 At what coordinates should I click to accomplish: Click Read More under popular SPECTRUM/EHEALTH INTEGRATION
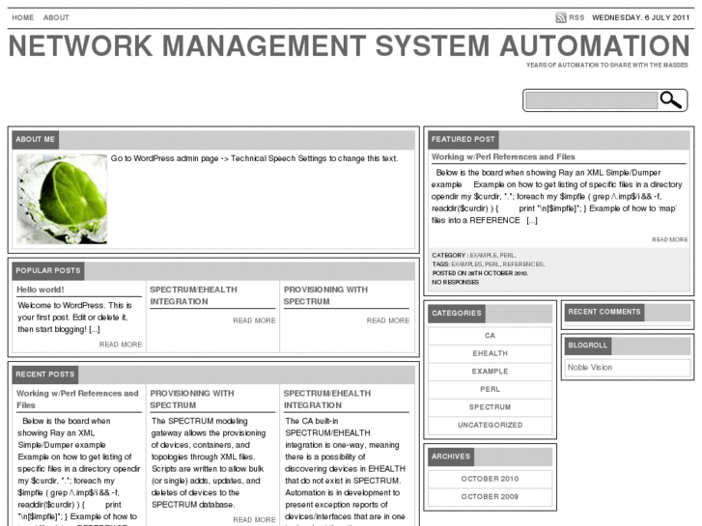pyautogui.click(x=254, y=320)
